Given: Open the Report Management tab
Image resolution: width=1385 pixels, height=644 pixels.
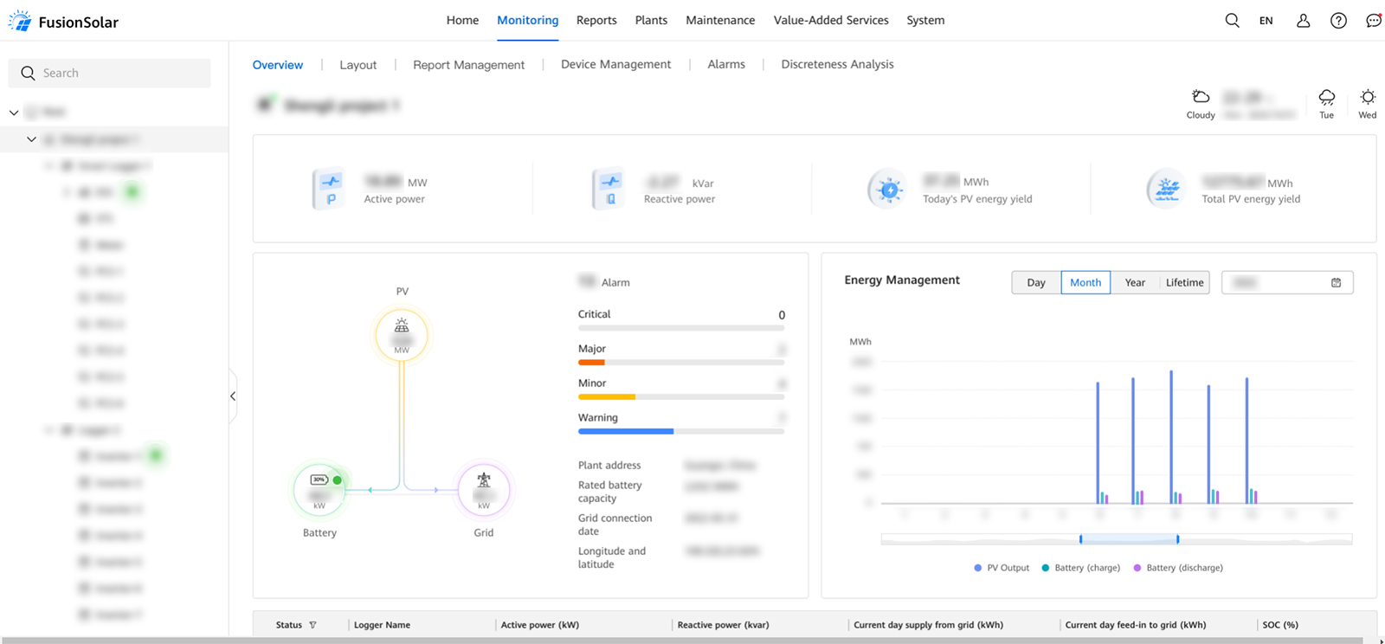Looking at the screenshot, I should (x=468, y=65).
